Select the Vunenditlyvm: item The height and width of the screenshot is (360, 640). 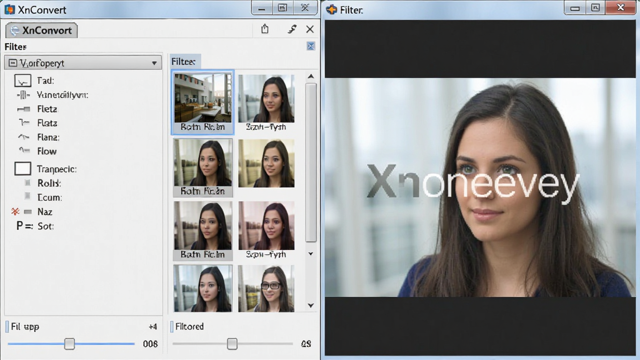(62, 95)
